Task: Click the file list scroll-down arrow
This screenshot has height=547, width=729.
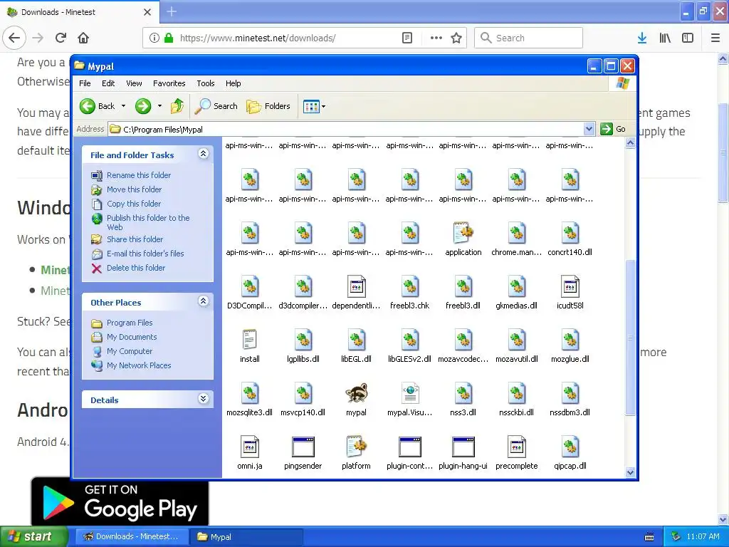Action: tap(631, 472)
